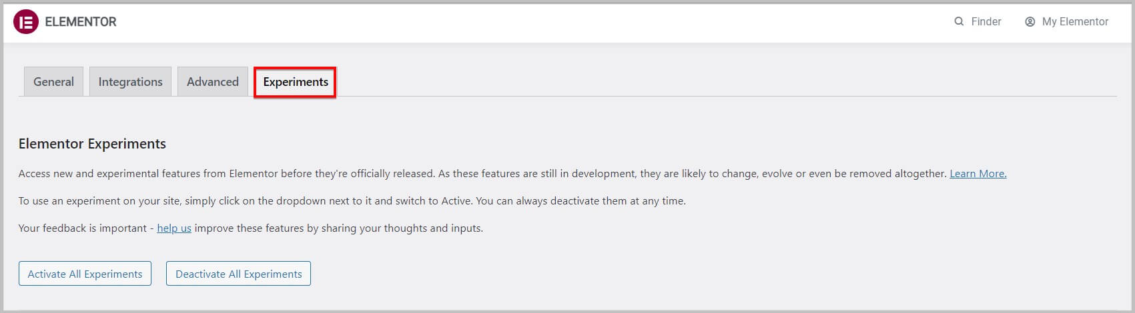1135x313 pixels.
Task: Click the ELEMENTOR wordmark in the header
Action: tap(81, 22)
